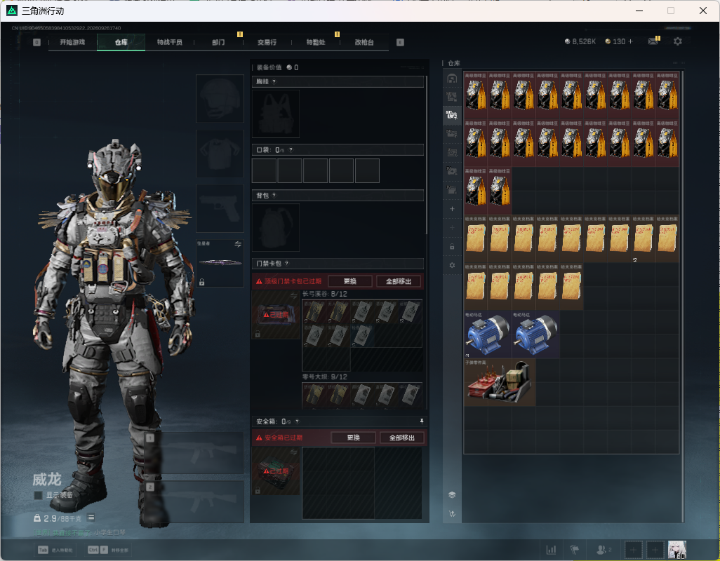Click the plus next to 130 currency

[x=630, y=41]
